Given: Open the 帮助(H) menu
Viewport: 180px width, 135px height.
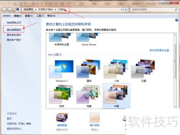Looking at the screenshot, I should [51, 16].
